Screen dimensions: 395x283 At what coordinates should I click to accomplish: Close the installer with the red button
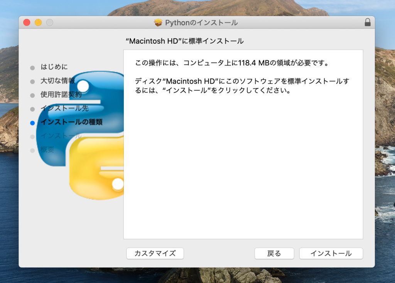coord(27,22)
